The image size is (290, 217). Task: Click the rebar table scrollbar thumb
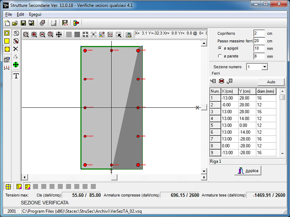point(282,97)
